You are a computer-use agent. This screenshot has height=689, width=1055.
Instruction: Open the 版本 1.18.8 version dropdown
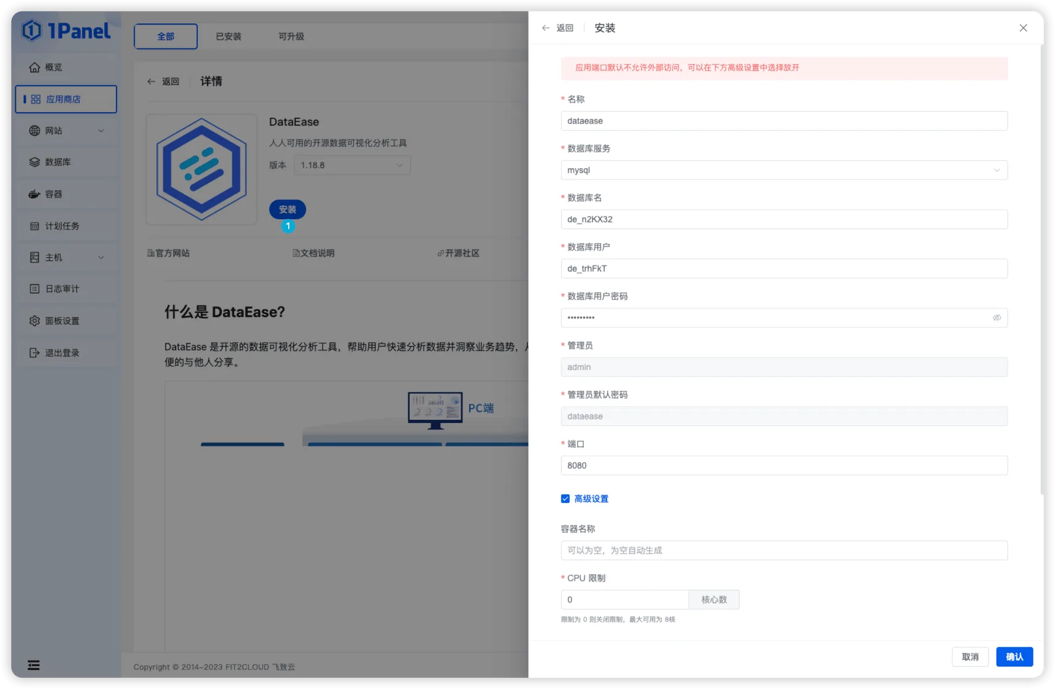352,165
